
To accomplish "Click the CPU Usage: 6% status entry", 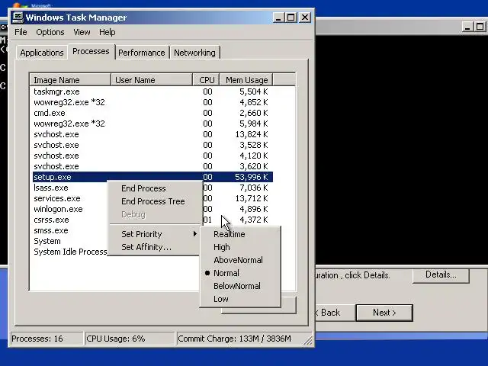I will coord(130,339).
